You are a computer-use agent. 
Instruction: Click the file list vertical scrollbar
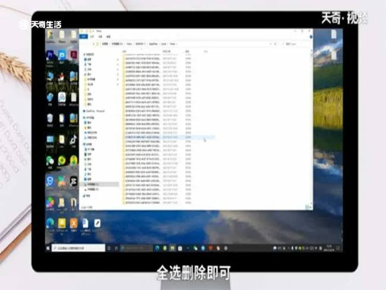[x=311, y=127]
